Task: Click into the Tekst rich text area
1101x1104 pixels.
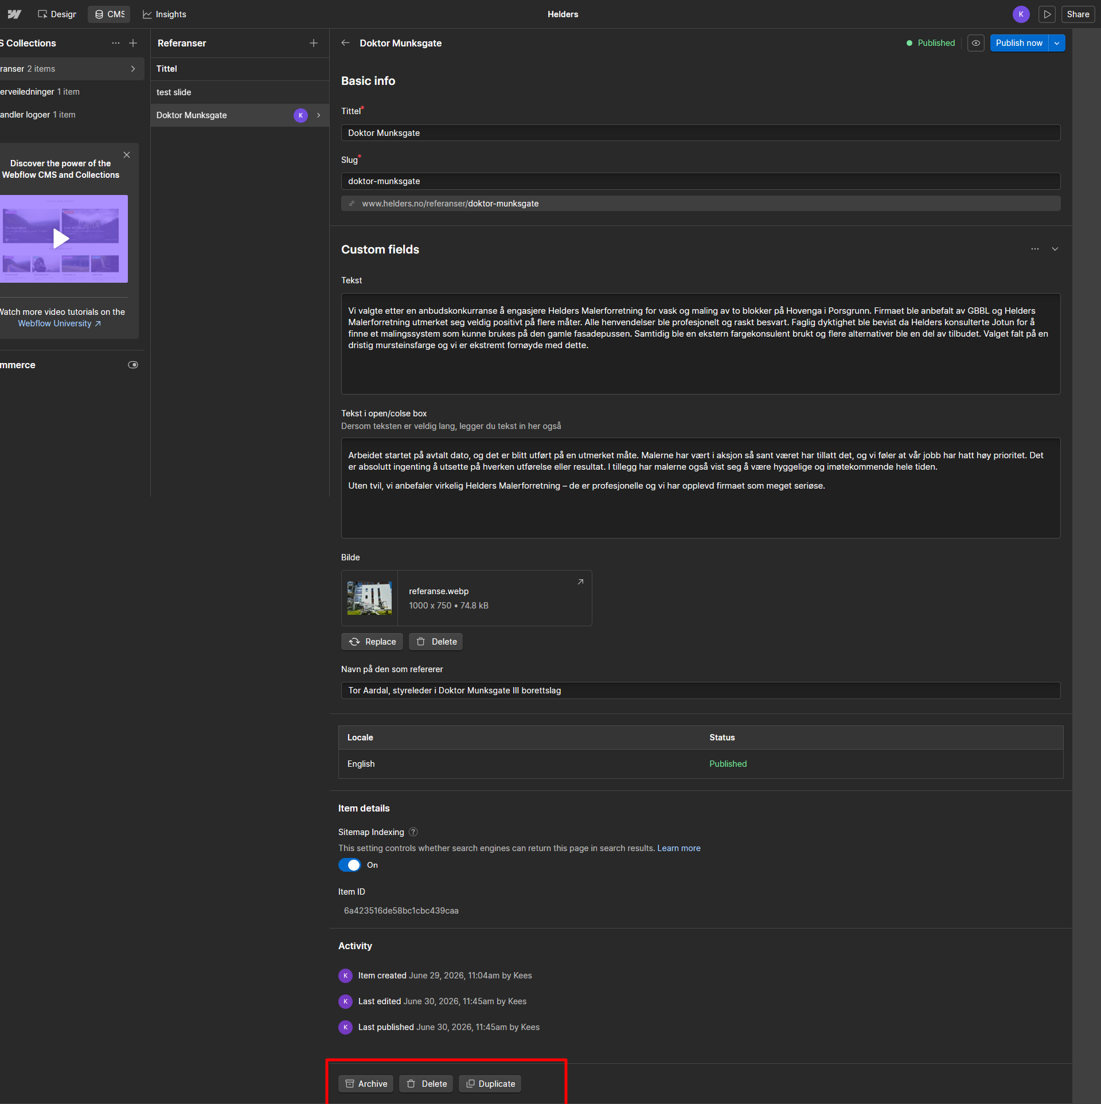Action: [x=701, y=344]
